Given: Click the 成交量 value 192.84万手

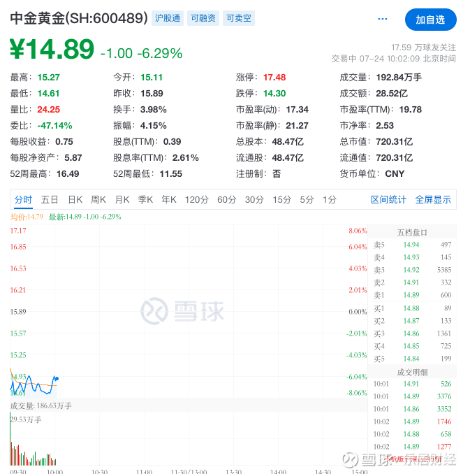Looking at the screenshot, I should [x=399, y=78].
